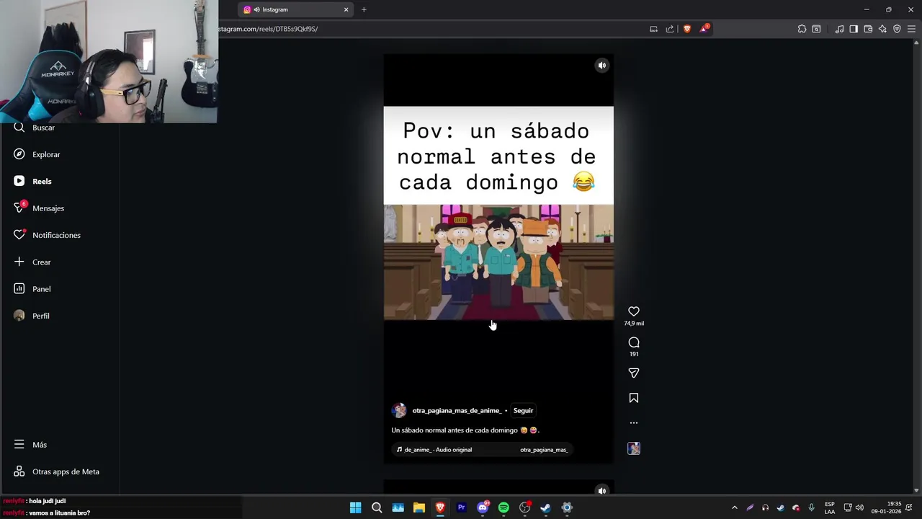Follow otra_pagiana_mas_de_anime_ with Seguir button

tap(523, 410)
